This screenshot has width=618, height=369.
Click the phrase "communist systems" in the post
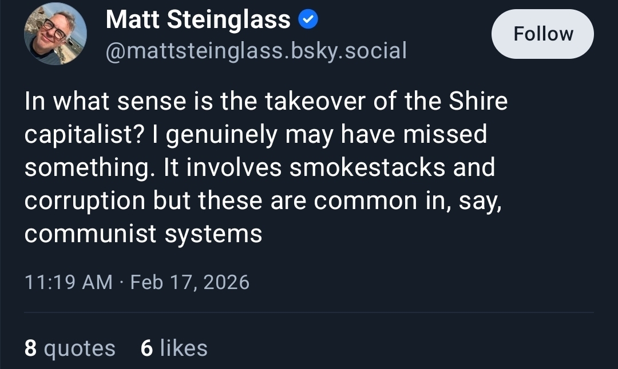coord(143,234)
